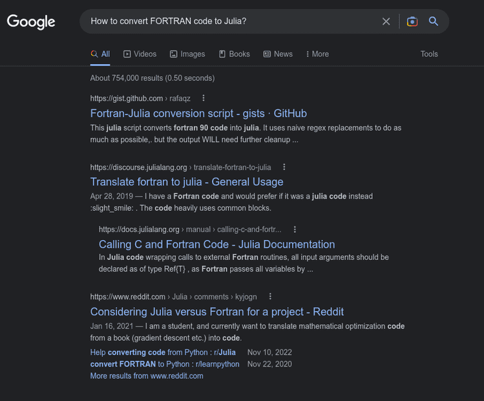Clear the search box text
This screenshot has height=401, width=484.
pyautogui.click(x=386, y=21)
